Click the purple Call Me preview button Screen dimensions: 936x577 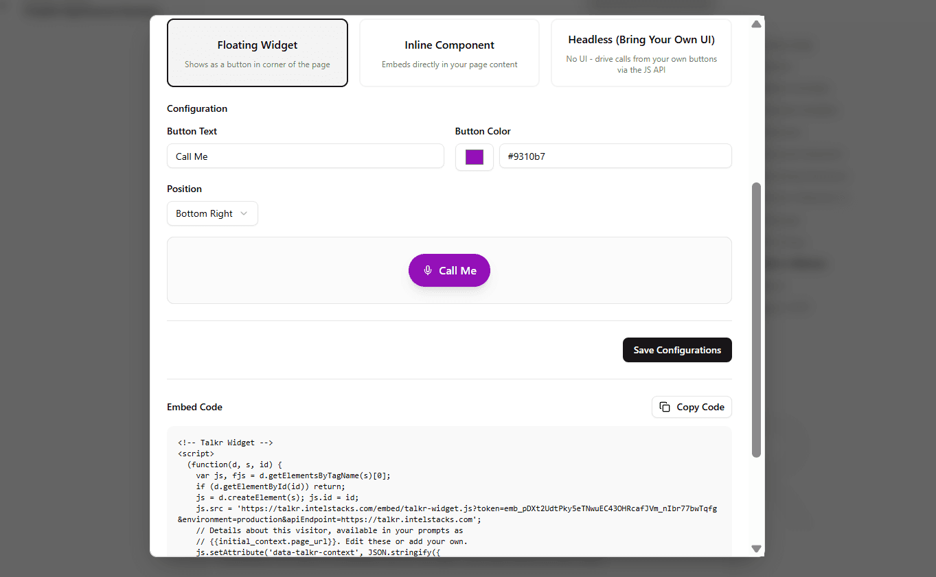click(450, 270)
